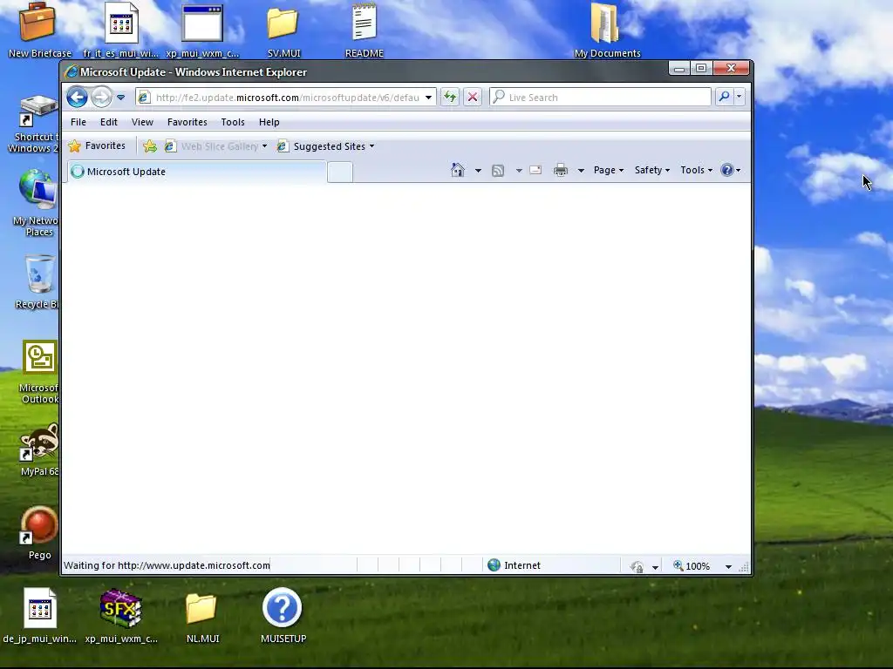
Task: Open the My Documents desktop folder
Action: point(607,30)
